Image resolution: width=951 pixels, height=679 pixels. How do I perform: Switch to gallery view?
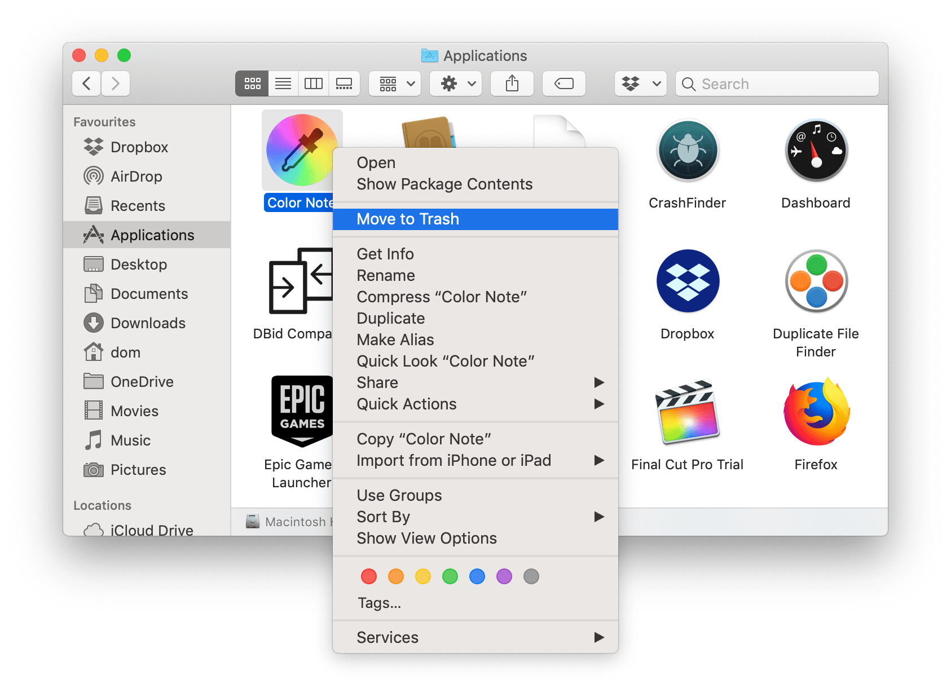click(x=344, y=83)
